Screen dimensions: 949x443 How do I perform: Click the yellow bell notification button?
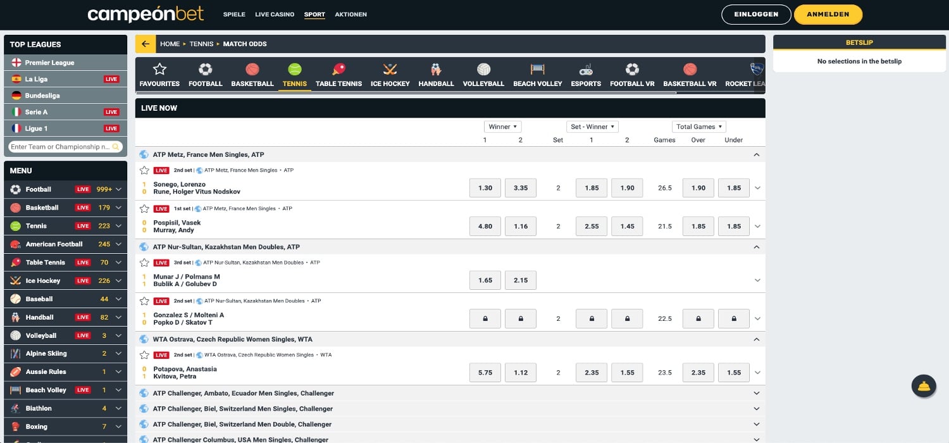coord(924,386)
